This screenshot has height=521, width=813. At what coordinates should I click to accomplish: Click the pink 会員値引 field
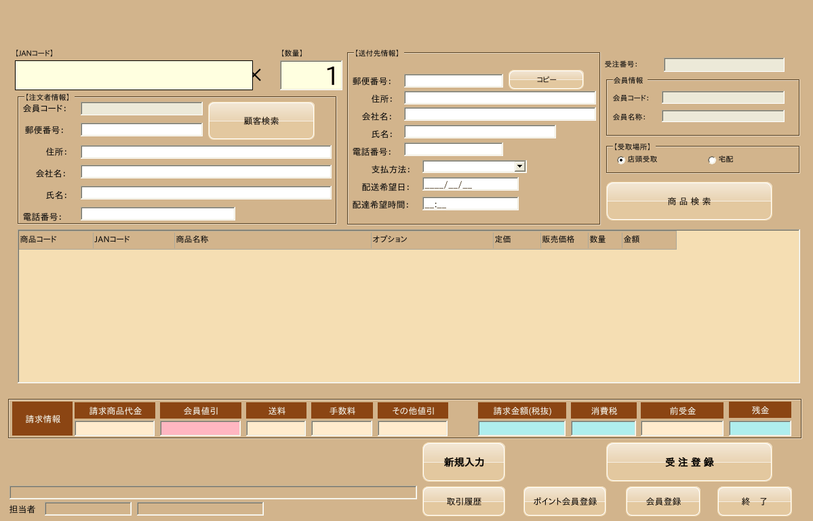click(200, 429)
